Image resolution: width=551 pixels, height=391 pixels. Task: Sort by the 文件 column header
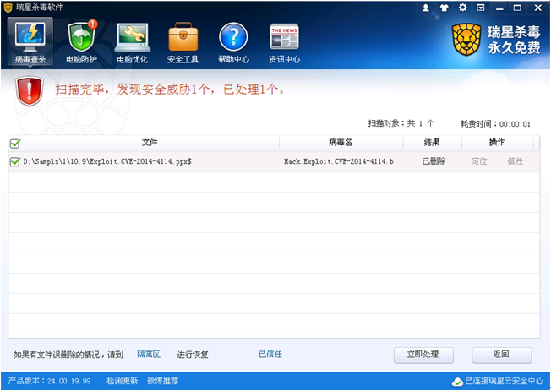[x=150, y=142]
